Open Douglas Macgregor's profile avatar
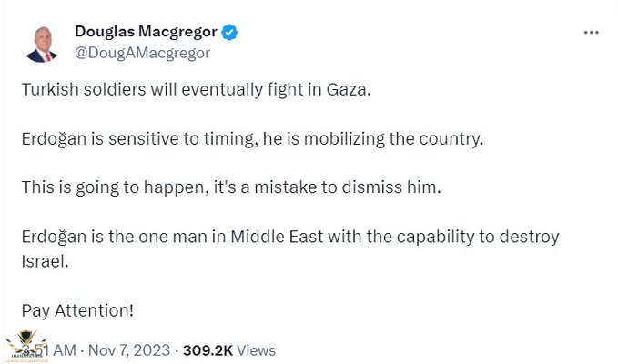The width and height of the screenshot is (618, 364). [42, 44]
